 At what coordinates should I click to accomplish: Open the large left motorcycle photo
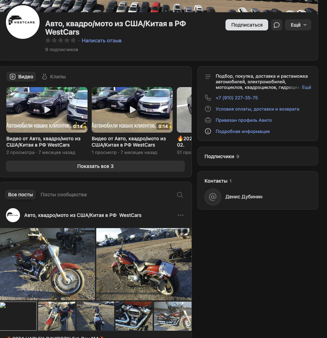coord(47,264)
